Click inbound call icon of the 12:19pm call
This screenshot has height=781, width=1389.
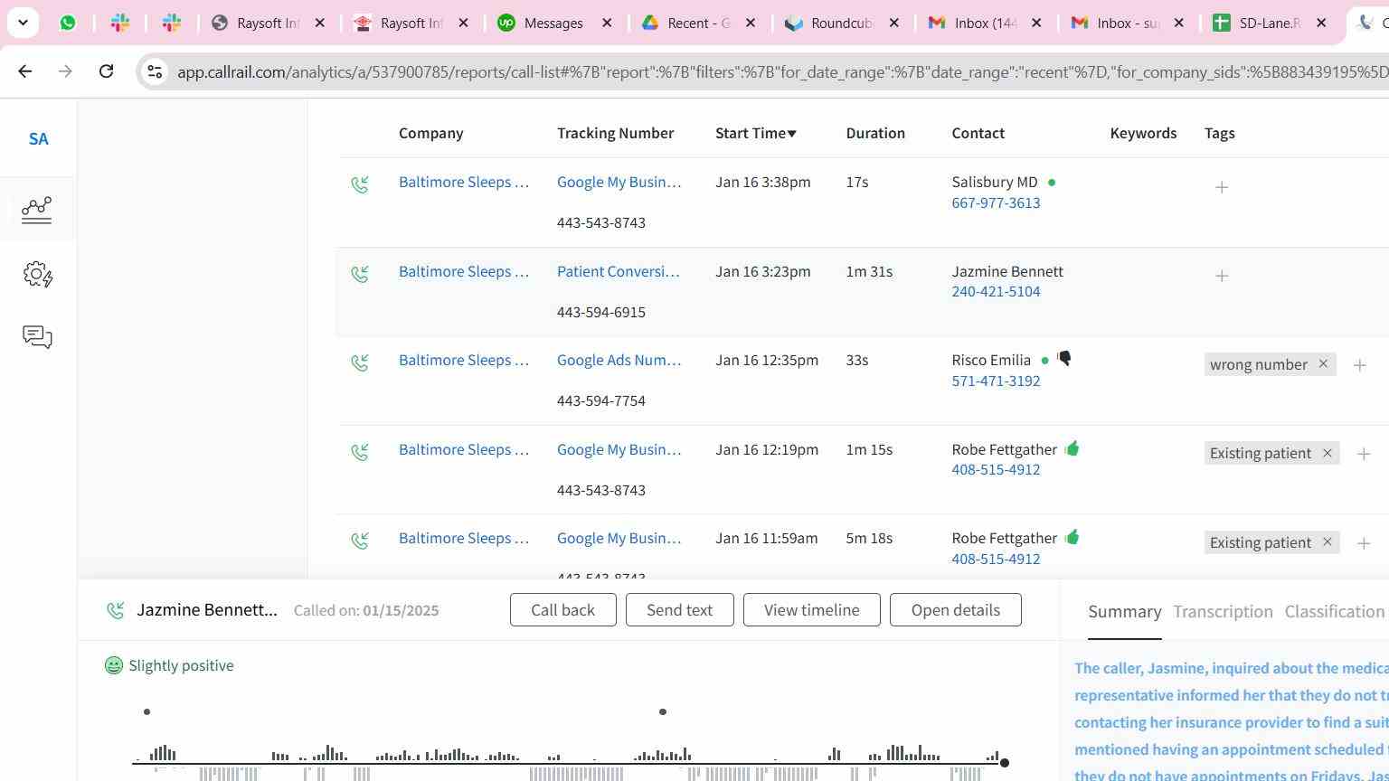click(360, 452)
